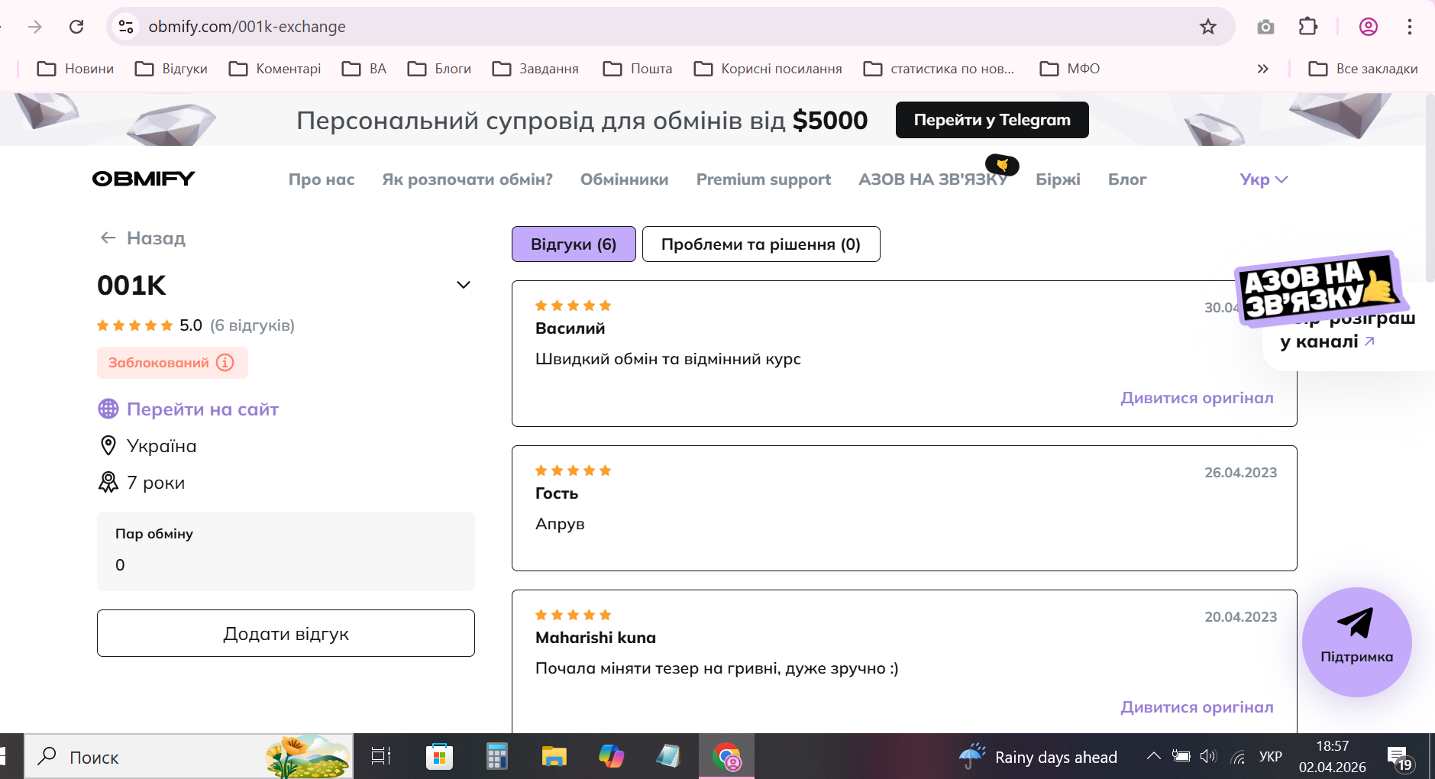Click the OBMIFY logo

pyautogui.click(x=144, y=179)
